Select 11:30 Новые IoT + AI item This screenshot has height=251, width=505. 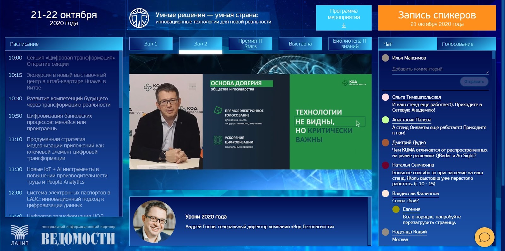(x=62, y=176)
